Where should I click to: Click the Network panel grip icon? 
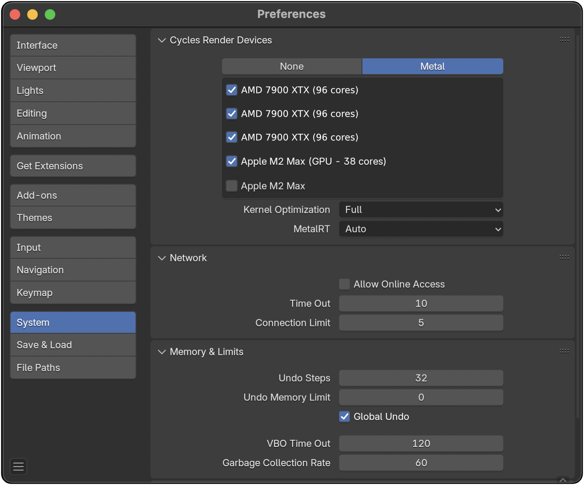click(564, 257)
